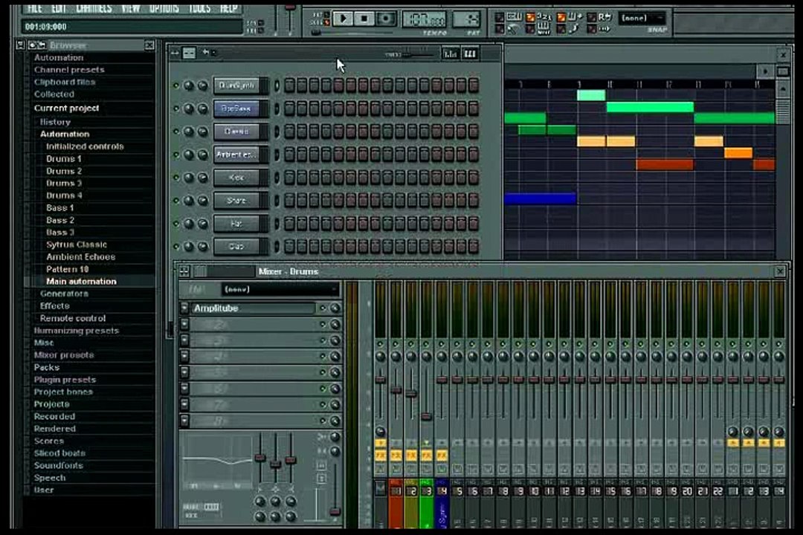Click the transport Stop button

coord(364,19)
